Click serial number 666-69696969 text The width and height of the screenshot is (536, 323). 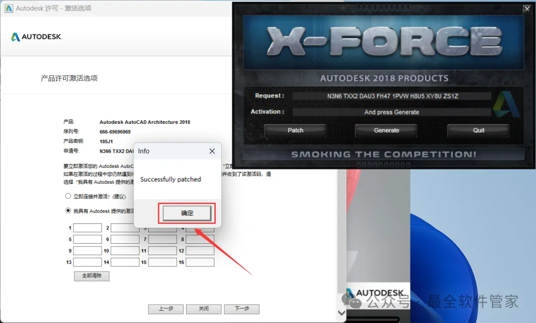coord(115,132)
